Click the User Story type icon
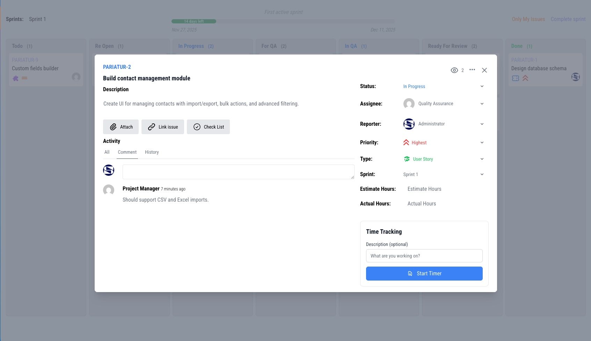 point(407,159)
